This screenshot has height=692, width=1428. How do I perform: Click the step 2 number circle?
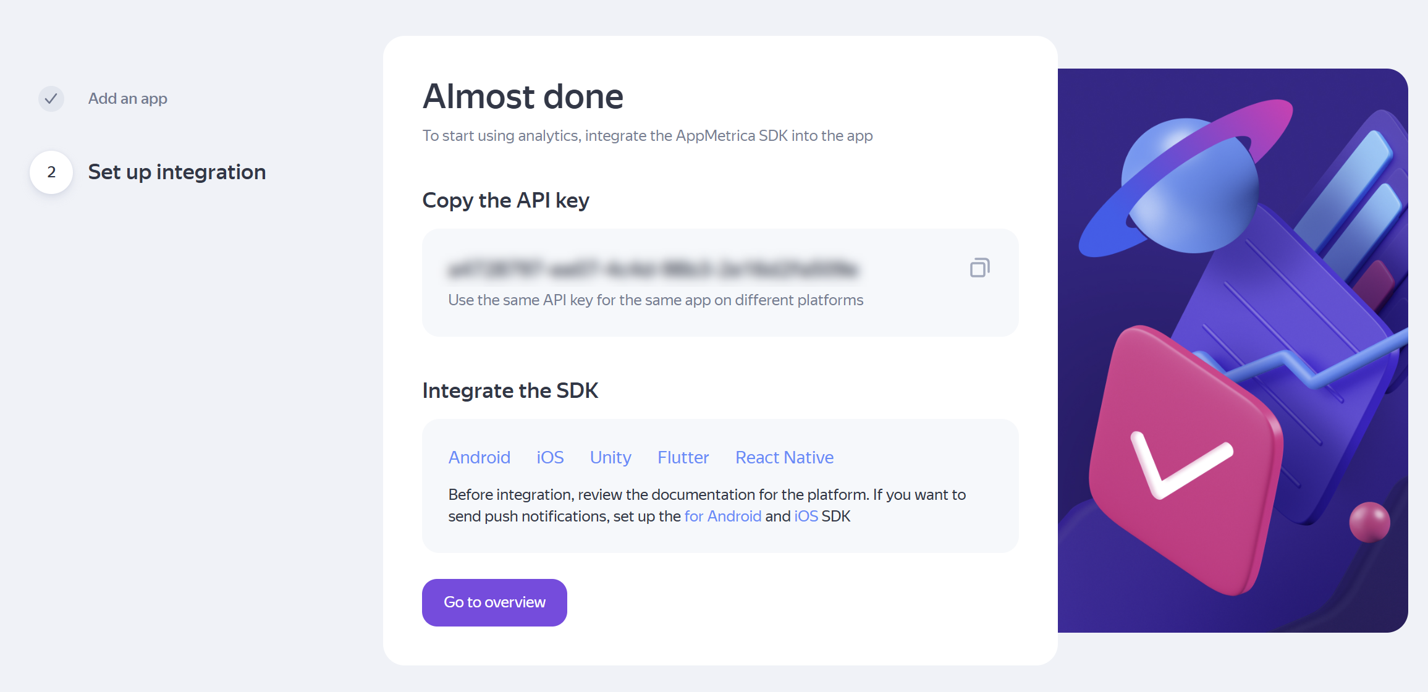[x=51, y=172]
